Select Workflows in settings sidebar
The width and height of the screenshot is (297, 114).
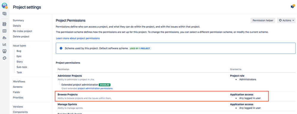(19, 82)
